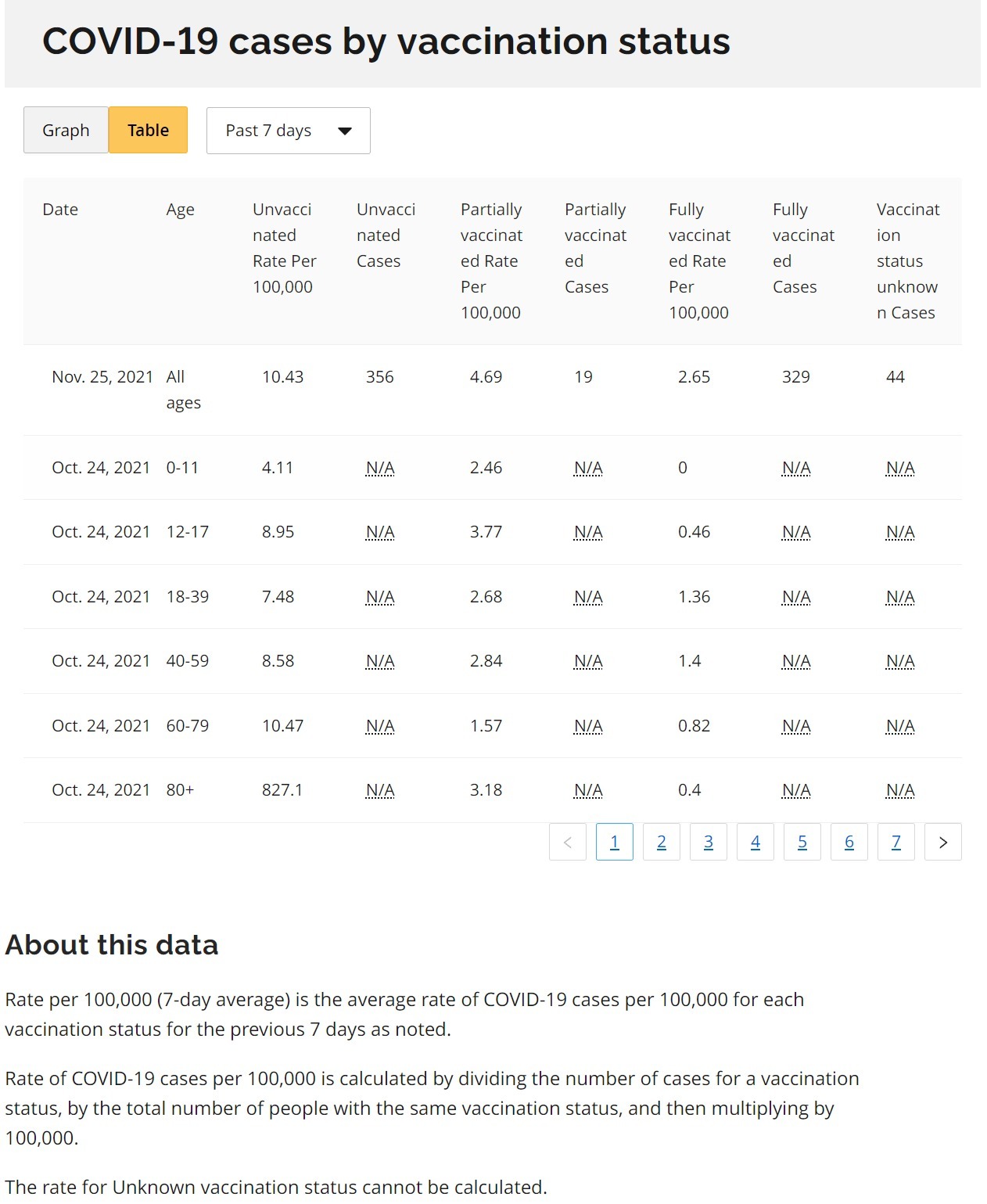This screenshot has width=987, height=1204.
Task: Click N/A status unknown for 12-17 row
Action: pos(900,532)
